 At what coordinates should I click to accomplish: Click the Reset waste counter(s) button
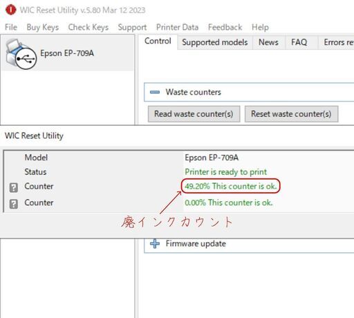click(291, 114)
